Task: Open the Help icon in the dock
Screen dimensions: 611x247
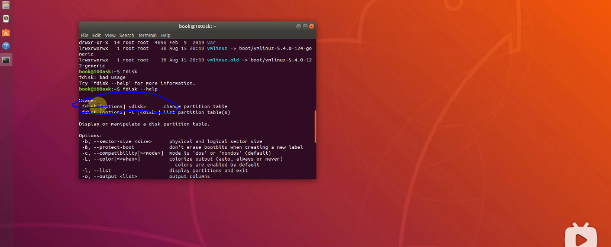Action: tap(6, 46)
